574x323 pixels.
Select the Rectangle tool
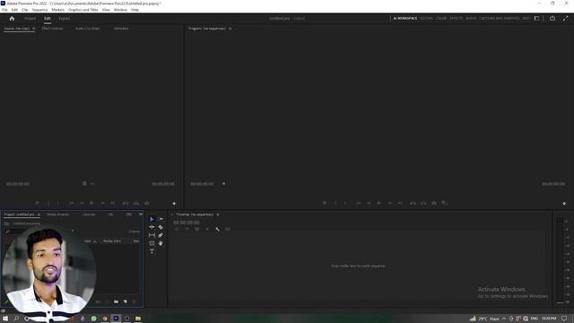(x=152, y=243)
